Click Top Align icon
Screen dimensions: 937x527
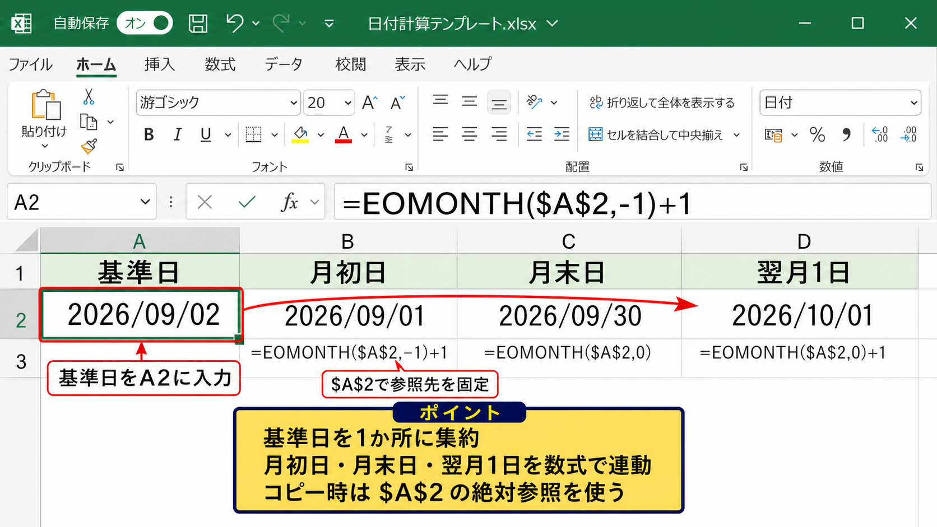point(440,101)
